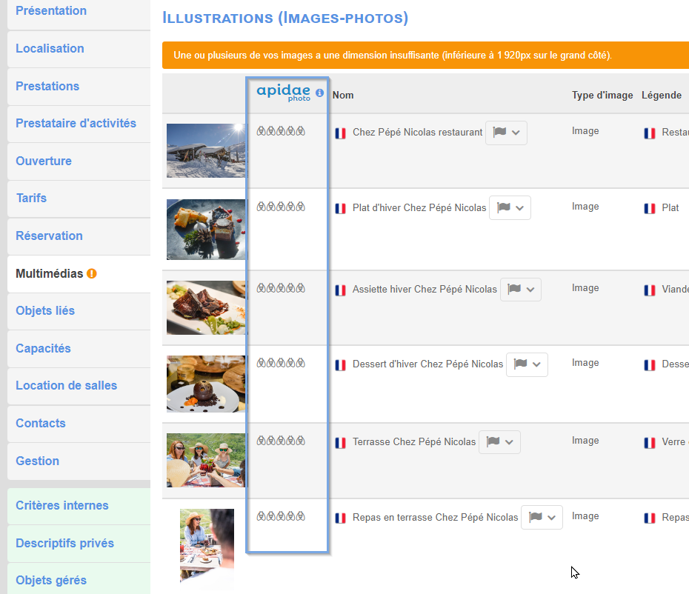This screenshot has height=594, width=689.
Task: Click the Image type cell of Plat d'hiver
Action: pos(585,207)
